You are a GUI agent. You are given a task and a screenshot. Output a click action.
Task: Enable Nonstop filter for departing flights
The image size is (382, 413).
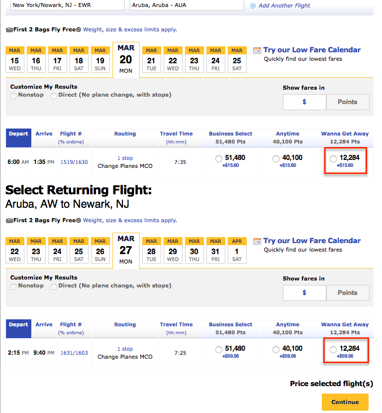[x=13, y=96]
